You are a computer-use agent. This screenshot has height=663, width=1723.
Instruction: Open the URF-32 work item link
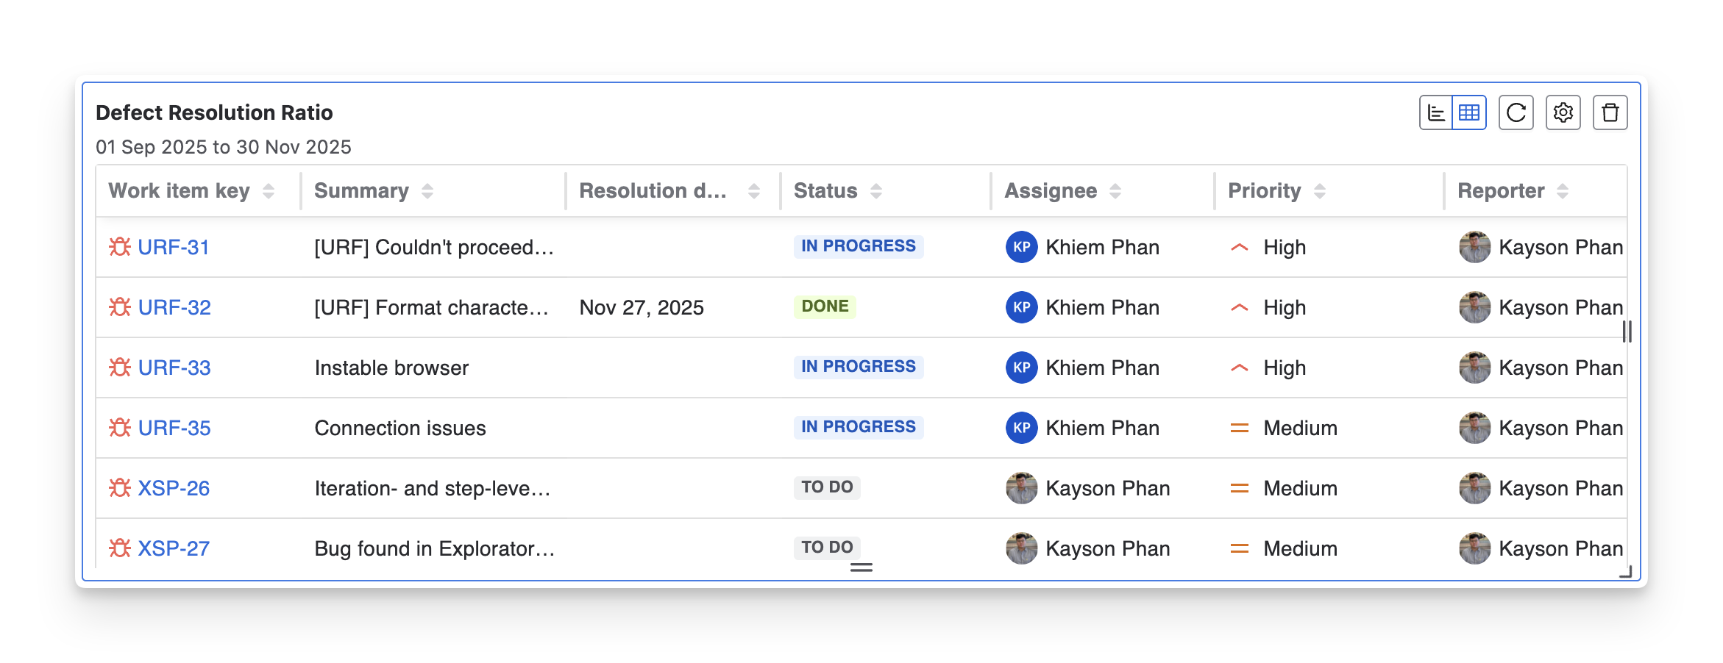pyautogui.click(x=174, y=307)
